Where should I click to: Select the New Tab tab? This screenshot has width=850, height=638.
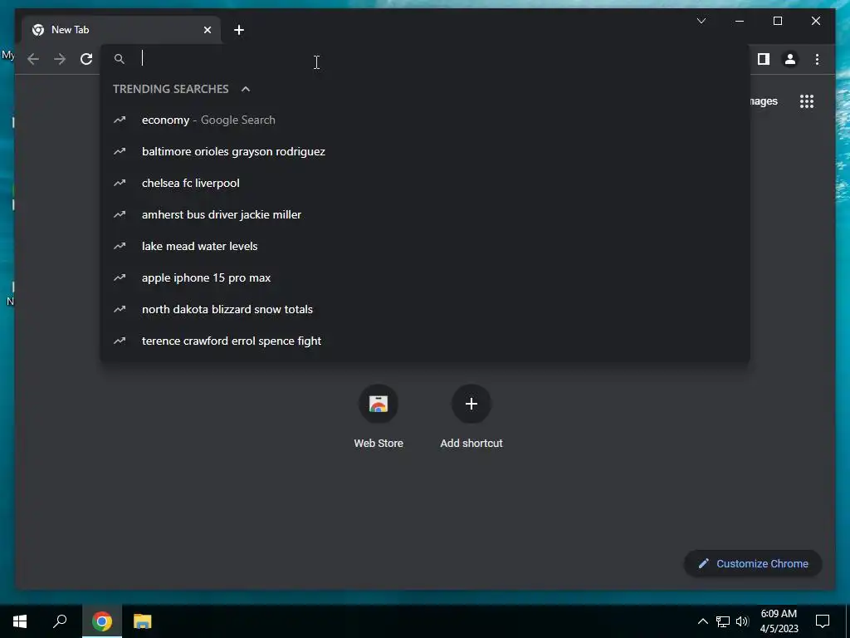coord(121,30)
